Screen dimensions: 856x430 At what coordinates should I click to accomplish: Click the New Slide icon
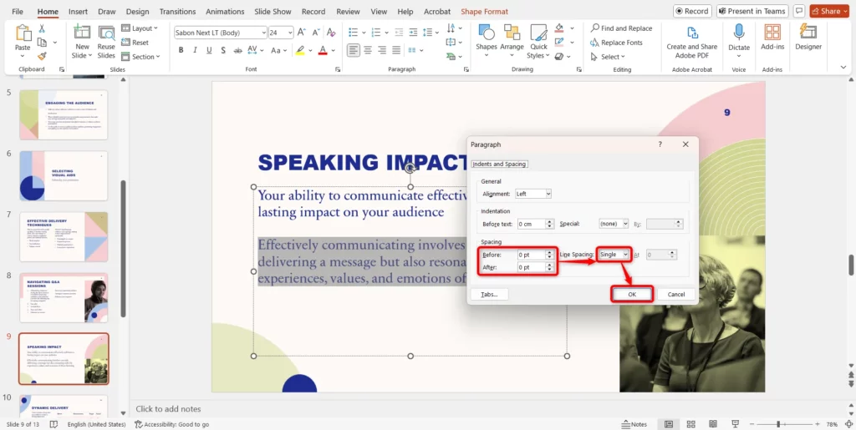[82, 33]
